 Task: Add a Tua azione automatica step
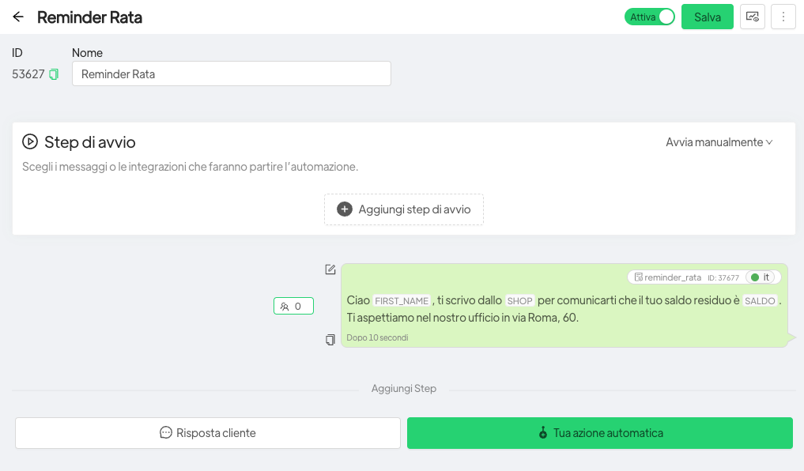599,433
